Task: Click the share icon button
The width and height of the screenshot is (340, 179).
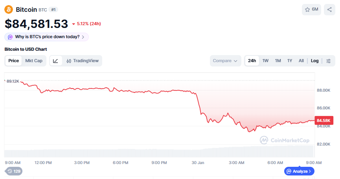Action: pos(329,9)
